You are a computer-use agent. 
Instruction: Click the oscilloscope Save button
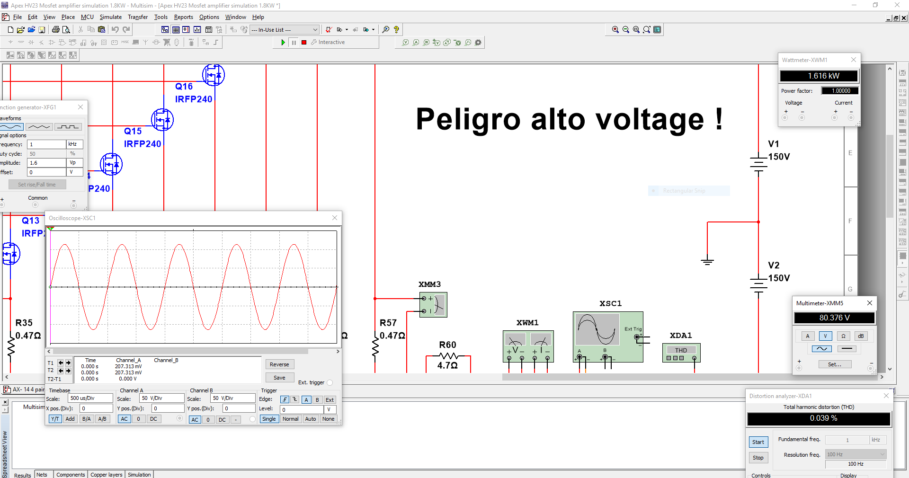click(279, 378)
